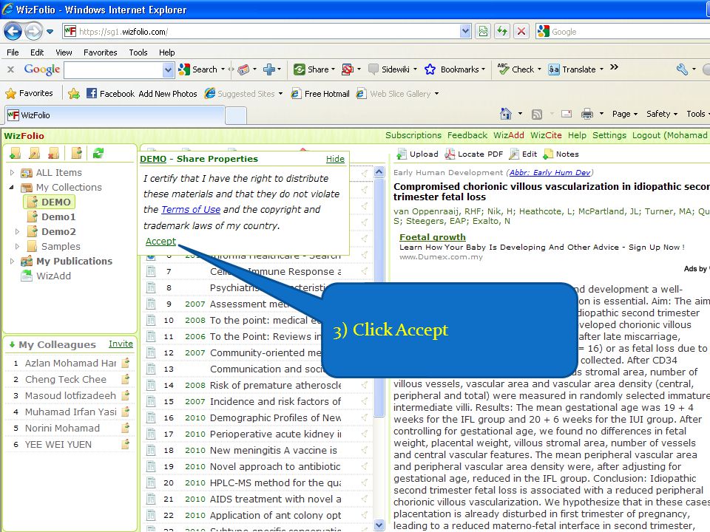Click the Add to Favorites Bar icon
The width and height of the screenshot is (710, 532).
coord(74,93)
